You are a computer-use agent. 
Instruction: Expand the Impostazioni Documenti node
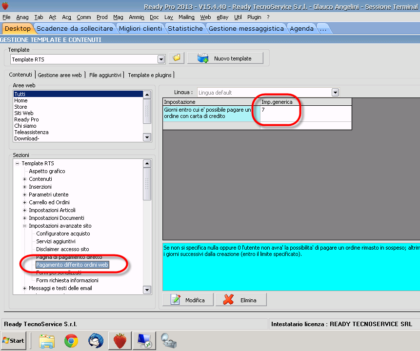pyautogui.click(x=25, y=218)
